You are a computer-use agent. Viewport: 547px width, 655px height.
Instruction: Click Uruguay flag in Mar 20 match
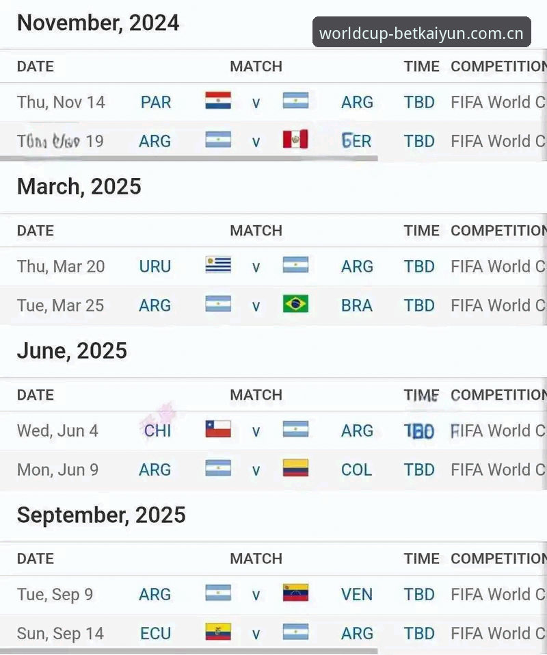click(x=218, y=265)
